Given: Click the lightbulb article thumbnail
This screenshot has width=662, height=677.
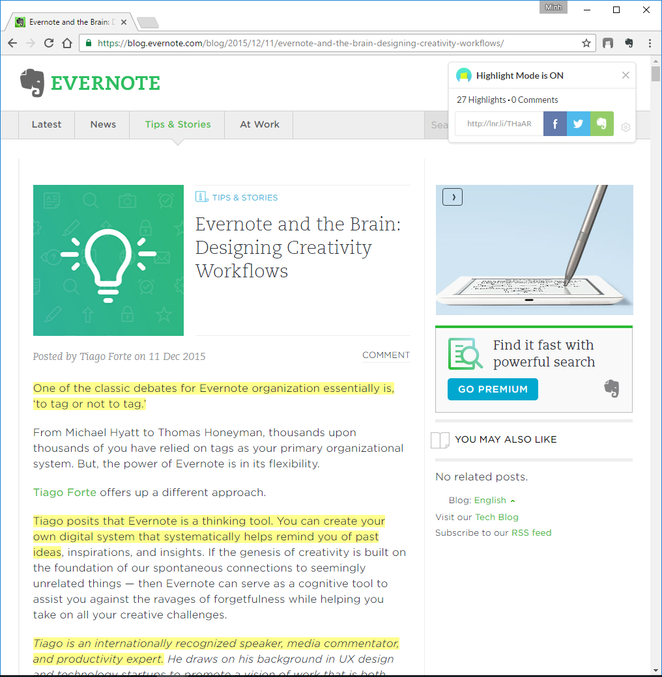Looking at the screenshot, I should [x=108, y=260].
